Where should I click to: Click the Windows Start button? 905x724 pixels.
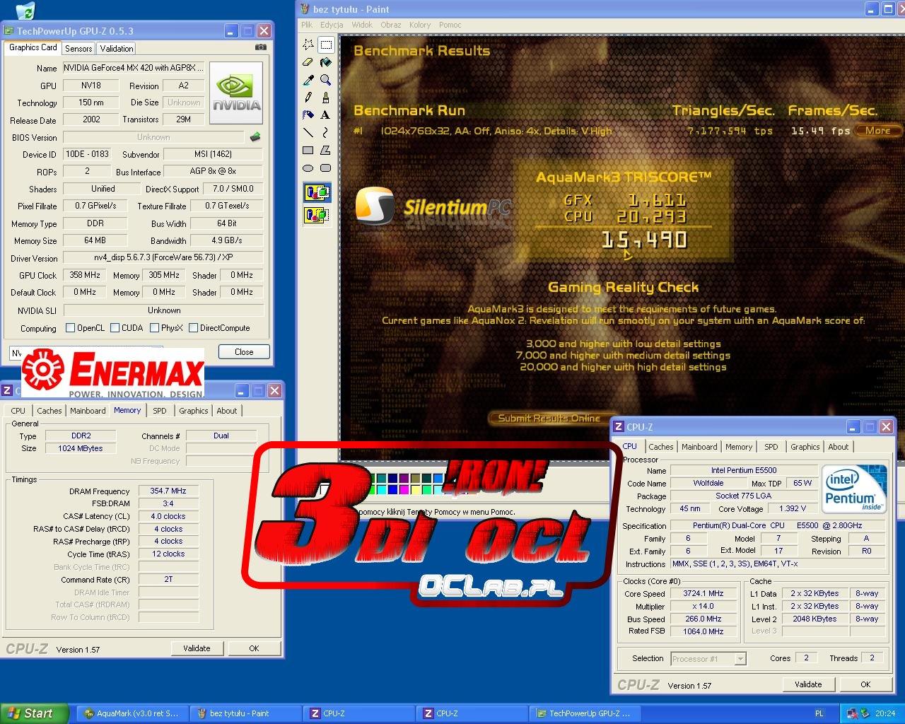pyautogui.click(x=35, y=713)
